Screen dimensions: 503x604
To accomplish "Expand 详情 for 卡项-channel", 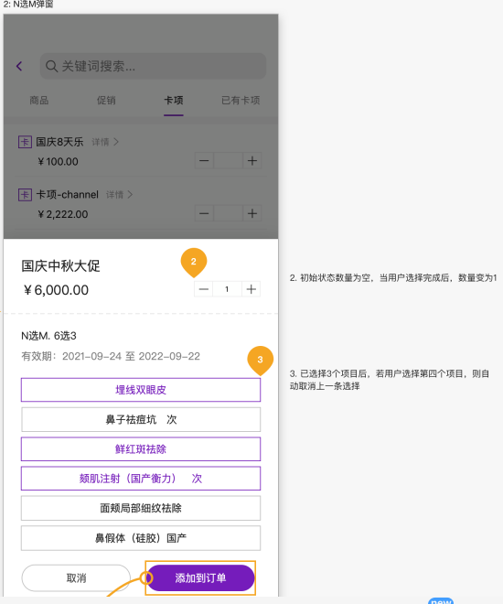I will coord(119,195).
